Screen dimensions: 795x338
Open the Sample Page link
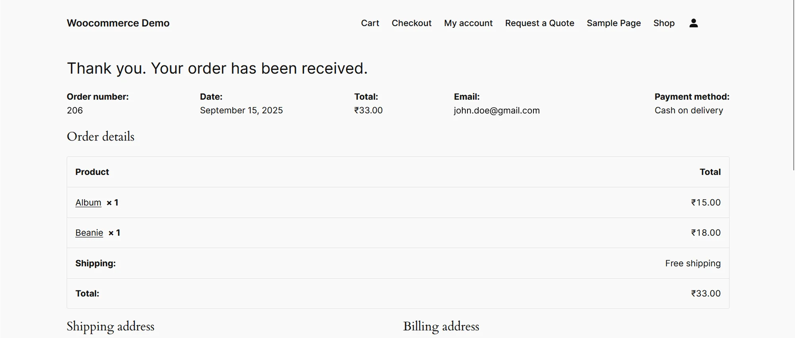point(614,23)
